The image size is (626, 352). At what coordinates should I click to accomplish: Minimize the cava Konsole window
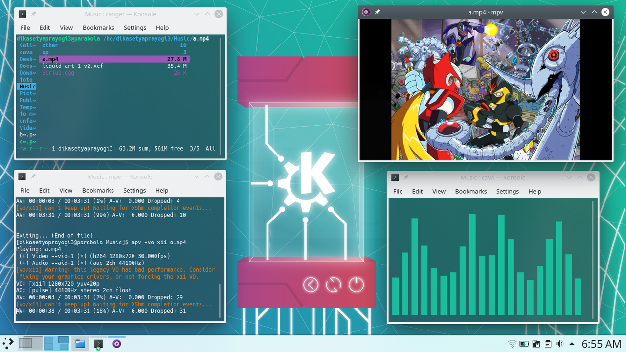(x=569, y=177)
